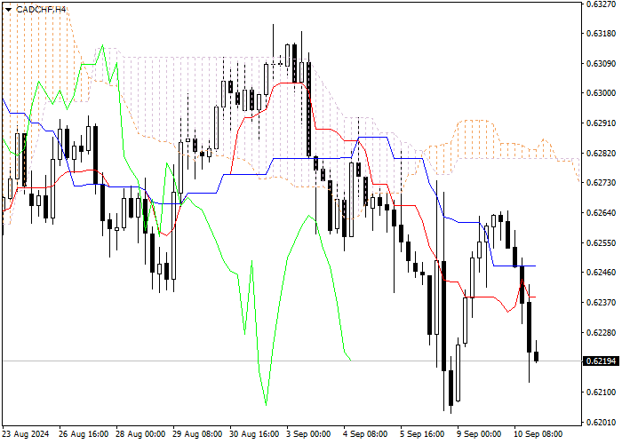
Task: Click the CADCHF,H4 chart title
Action: (x=41, y=10)
